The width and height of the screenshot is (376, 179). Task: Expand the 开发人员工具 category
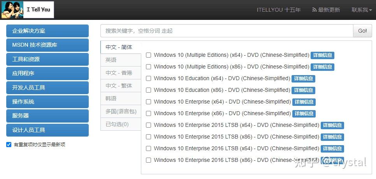(x=47, y=88)
